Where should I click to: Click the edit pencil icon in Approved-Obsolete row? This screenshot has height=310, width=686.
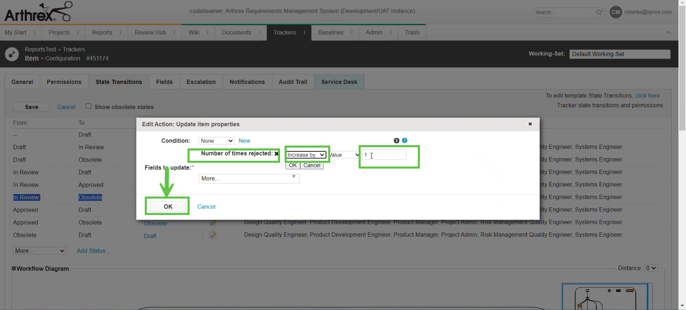pos(213,223)
